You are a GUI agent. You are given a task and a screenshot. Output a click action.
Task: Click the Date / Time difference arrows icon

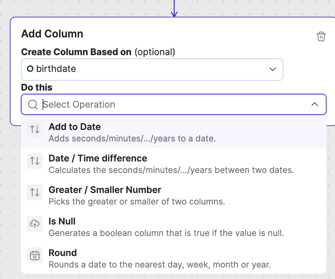(x=35, y=161)
